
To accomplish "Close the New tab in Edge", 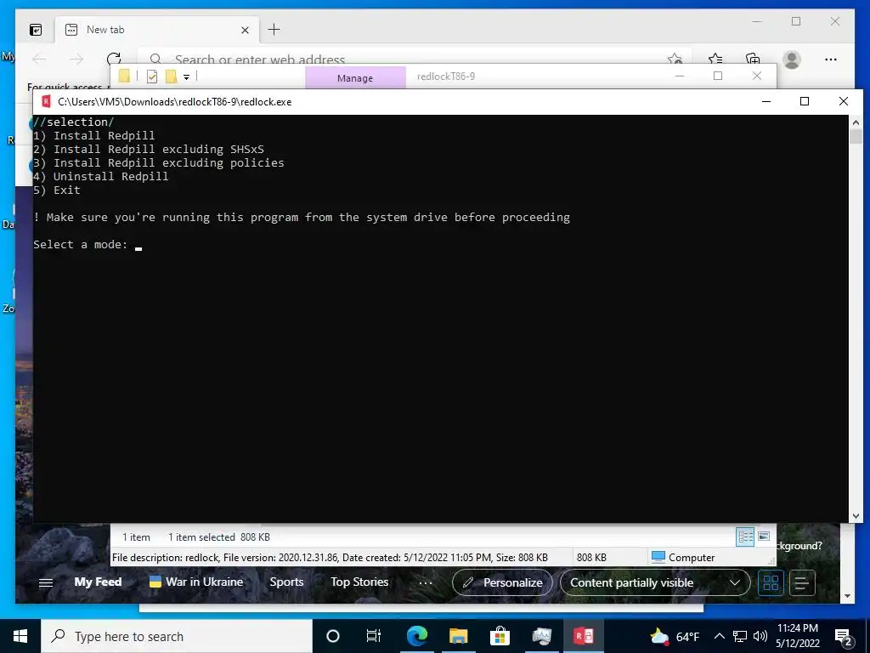I will pos(245,30).
